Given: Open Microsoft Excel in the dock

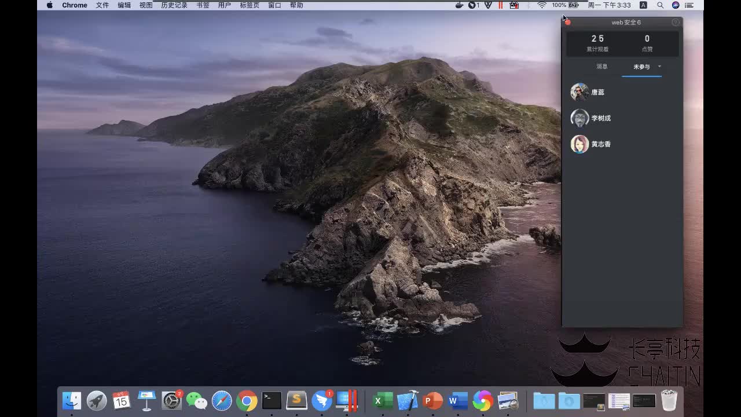Looking at the screenshot, I should (382, 400).
